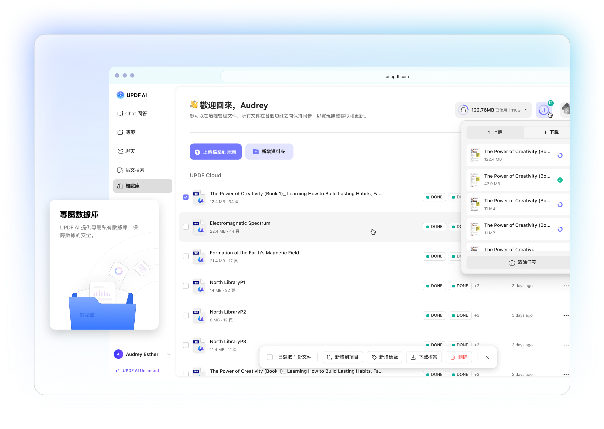Click the cloud storage drive icon
Viewport: 604px width, 429px height.
[x=463, y=110]
